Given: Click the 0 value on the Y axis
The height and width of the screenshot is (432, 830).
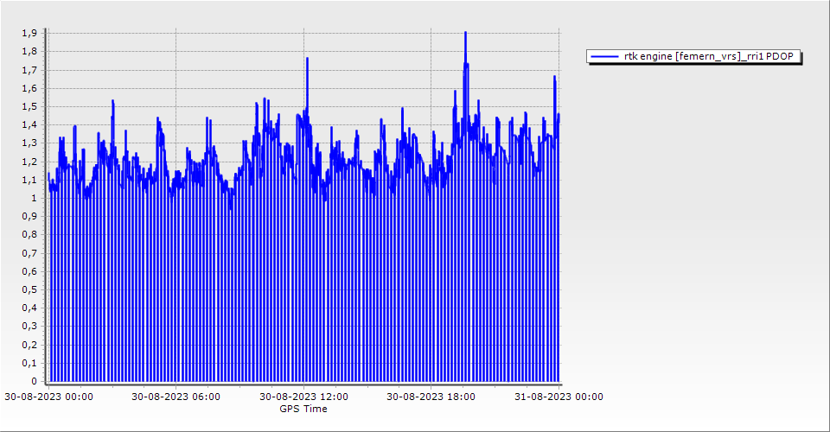Looking at the screenshot, I should (34, 381).
